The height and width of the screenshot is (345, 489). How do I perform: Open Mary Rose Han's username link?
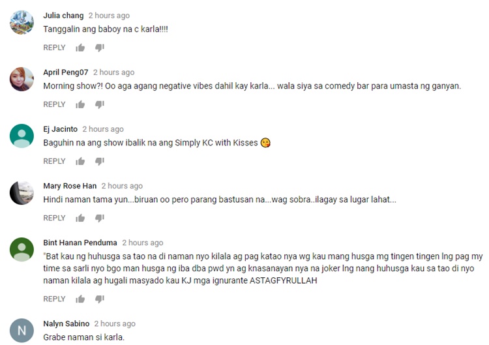click(70, 186)
